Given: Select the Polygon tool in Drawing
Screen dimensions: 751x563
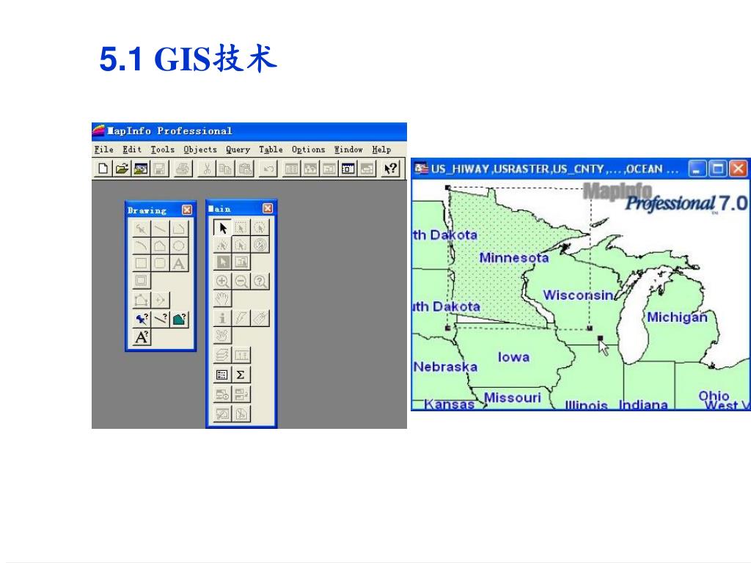Looking at the screenshot, I should 160,246.
